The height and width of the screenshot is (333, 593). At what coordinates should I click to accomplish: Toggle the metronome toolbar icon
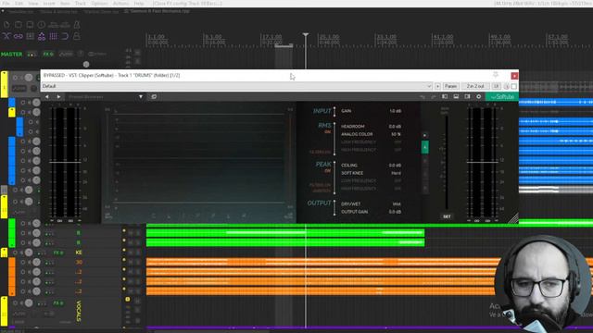click(77, 25)
